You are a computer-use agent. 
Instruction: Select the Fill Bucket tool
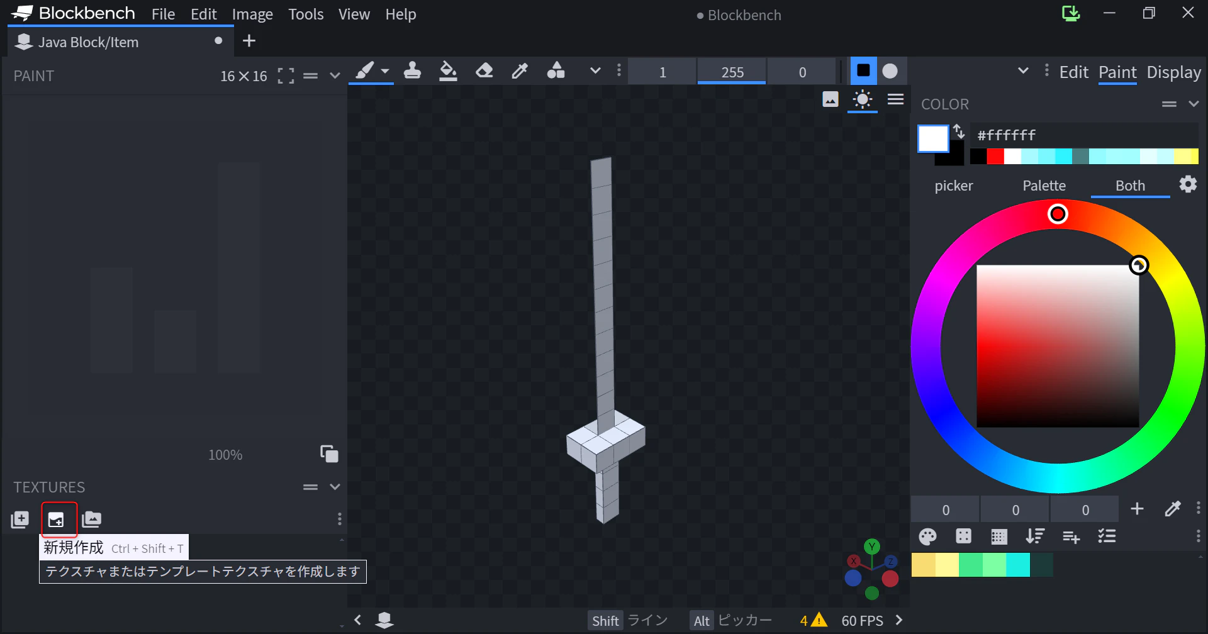coord(448,71)
